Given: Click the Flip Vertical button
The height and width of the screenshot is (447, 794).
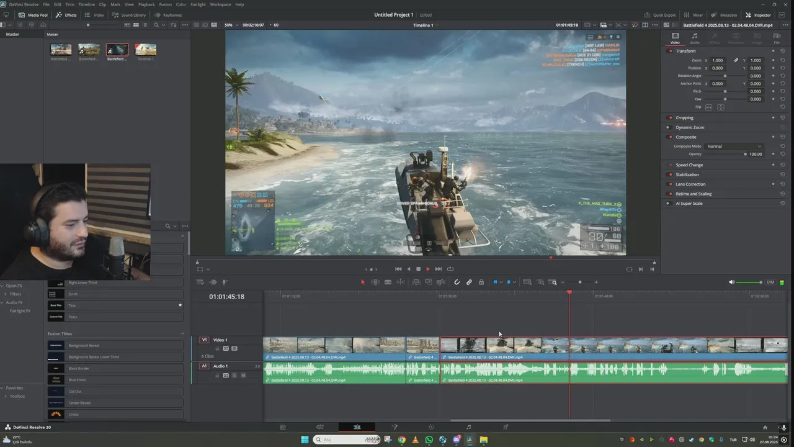Looking at the screenshot, I should point(721,107).
